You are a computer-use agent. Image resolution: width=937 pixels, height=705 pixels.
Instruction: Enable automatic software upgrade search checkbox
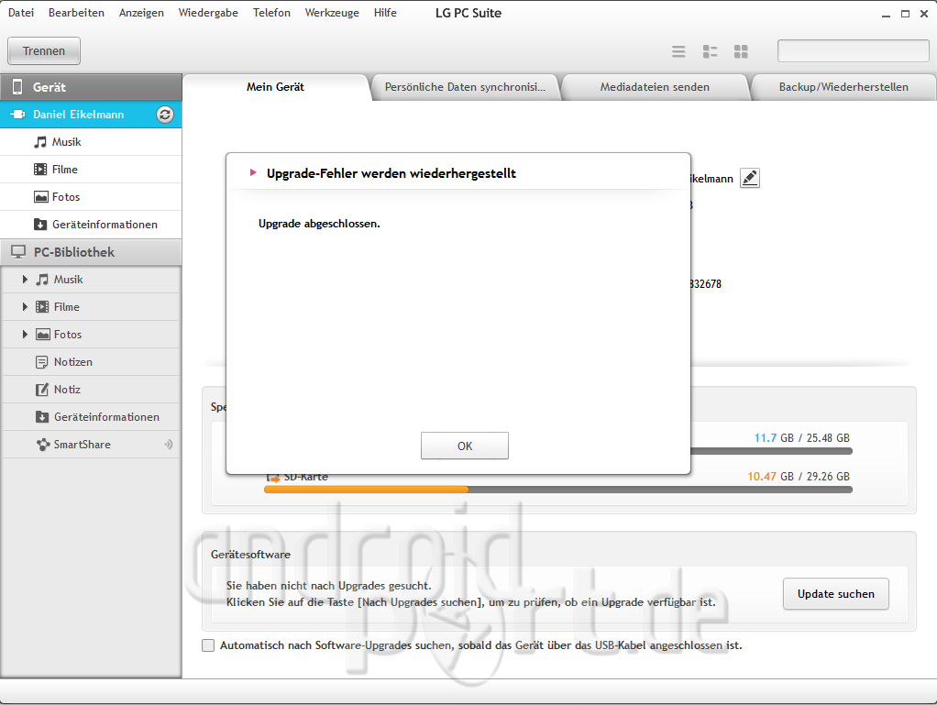[x=208, y=645]
